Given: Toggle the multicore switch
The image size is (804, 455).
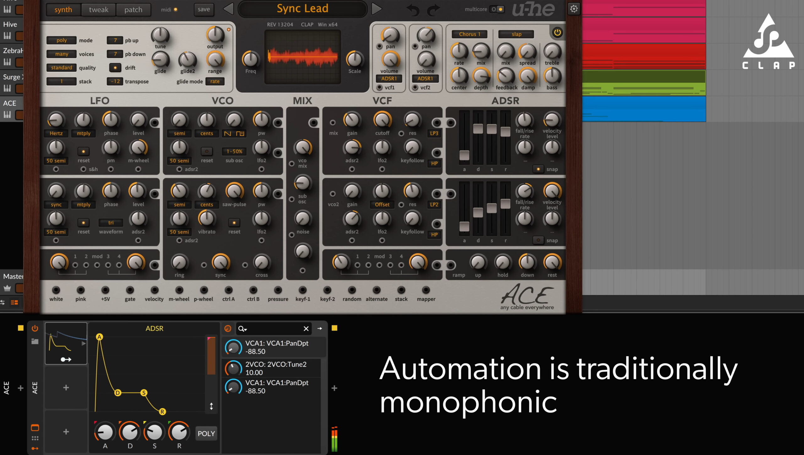Looking at the screenshot, I should pos(497,9).
